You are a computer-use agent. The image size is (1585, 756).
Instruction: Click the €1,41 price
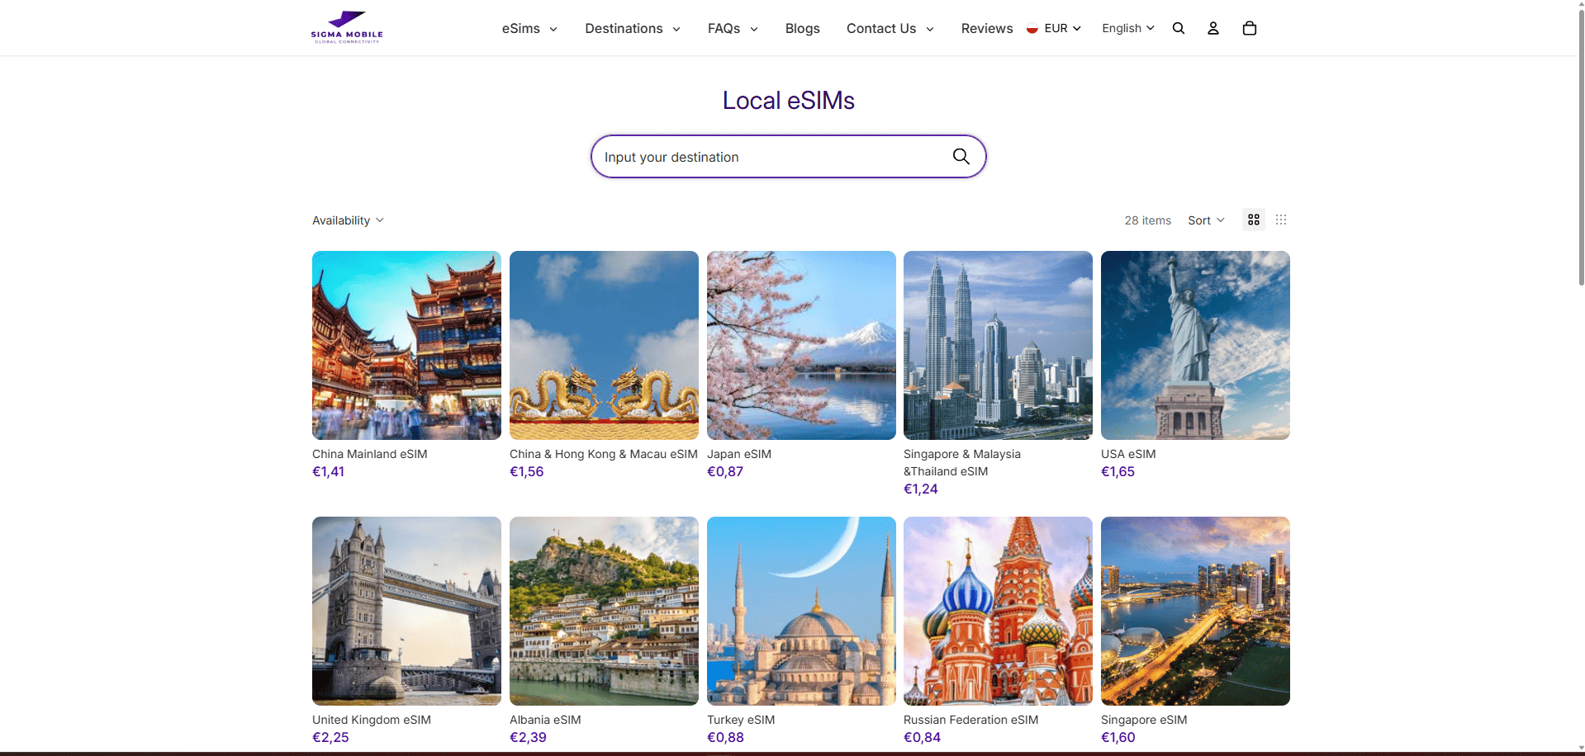point(328,471)
